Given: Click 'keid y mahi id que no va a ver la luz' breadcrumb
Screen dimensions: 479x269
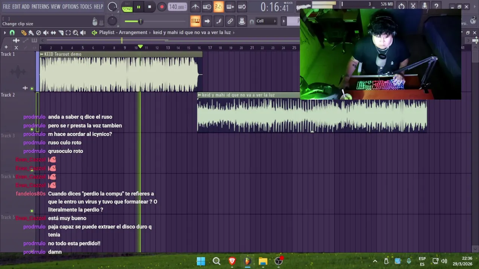Looking at the screenshot, I should pyautogui.click(x=192, y=33).
